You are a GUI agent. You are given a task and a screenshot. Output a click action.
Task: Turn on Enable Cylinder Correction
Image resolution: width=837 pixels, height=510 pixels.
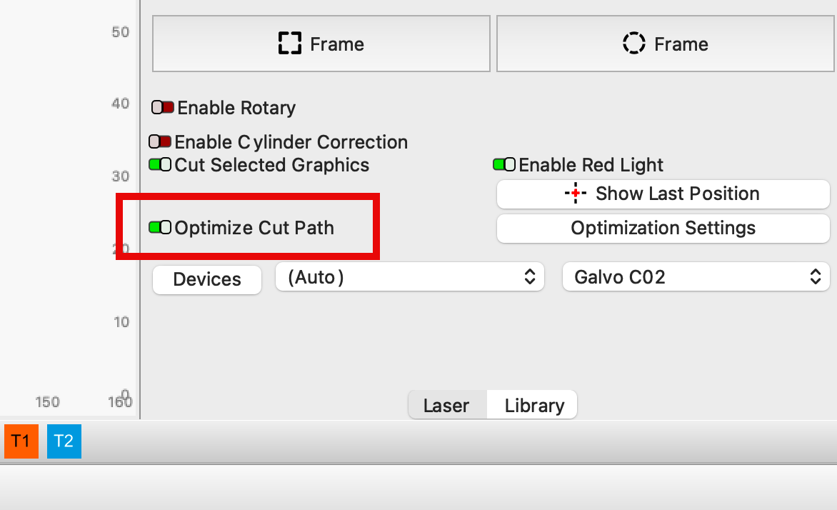160,142
